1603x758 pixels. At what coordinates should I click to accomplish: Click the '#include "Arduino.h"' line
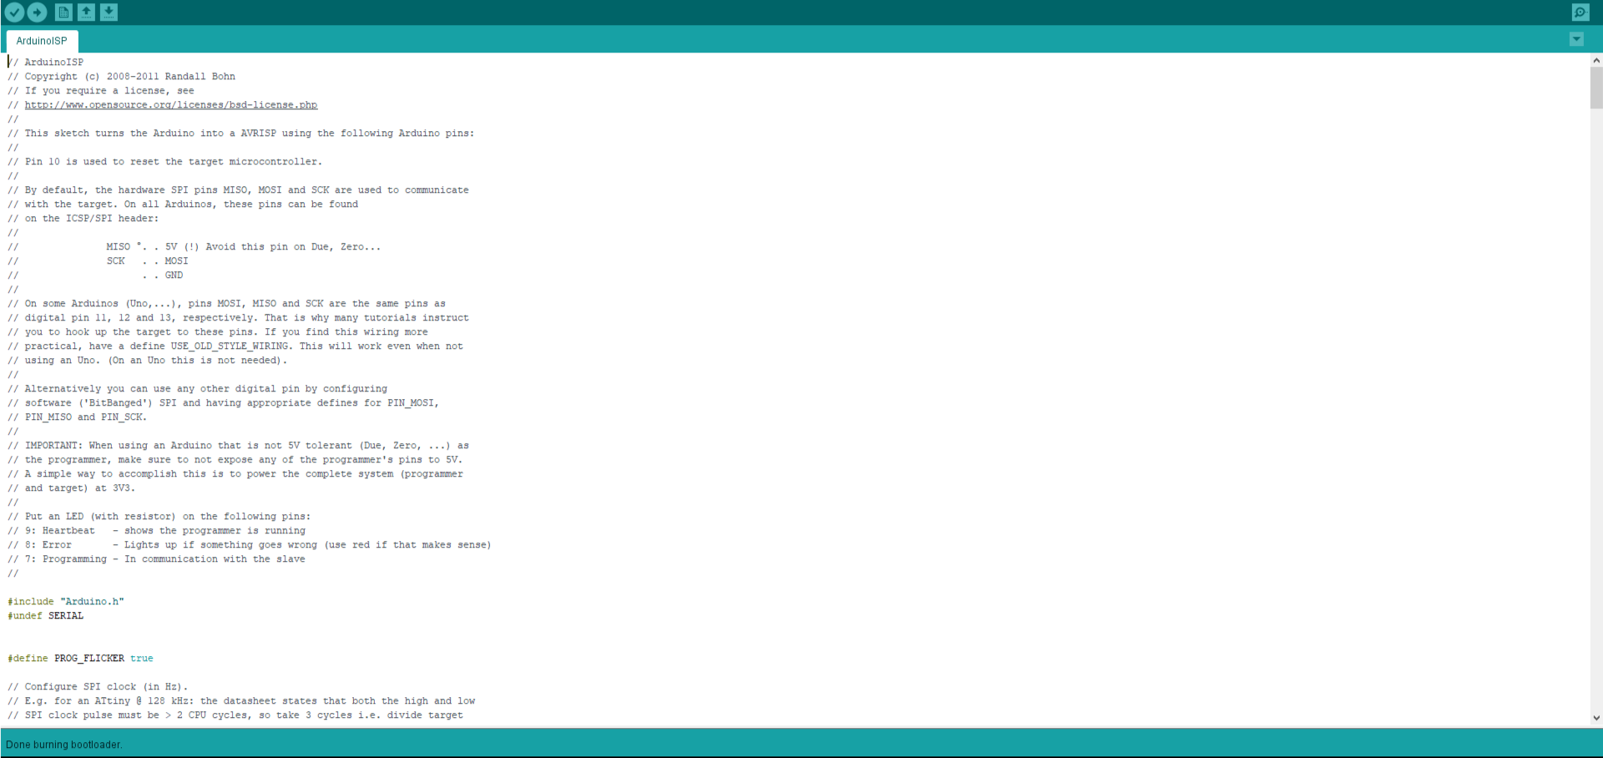66,602
